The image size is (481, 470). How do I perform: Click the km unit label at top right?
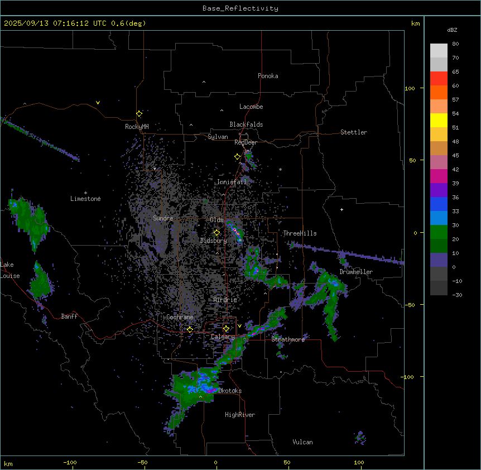click(416, 23)
